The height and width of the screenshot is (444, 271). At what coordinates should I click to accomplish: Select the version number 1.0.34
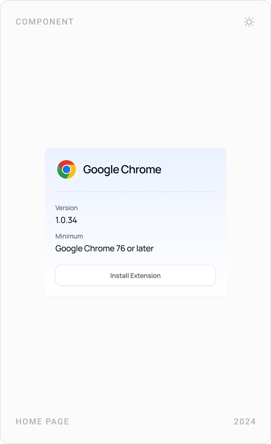pyautogui.click(x=66, y=220)
